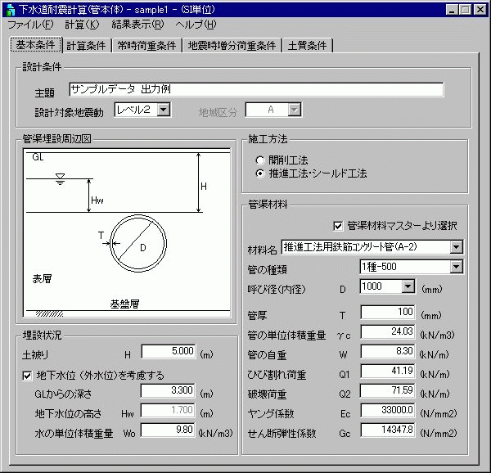Maximize the window
Image resolution: width=491 pixels, height=473 pixels.
(x=465, y=10)
